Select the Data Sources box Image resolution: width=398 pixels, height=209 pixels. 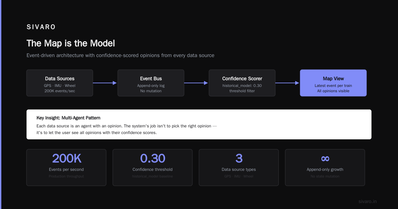(60, 83)
